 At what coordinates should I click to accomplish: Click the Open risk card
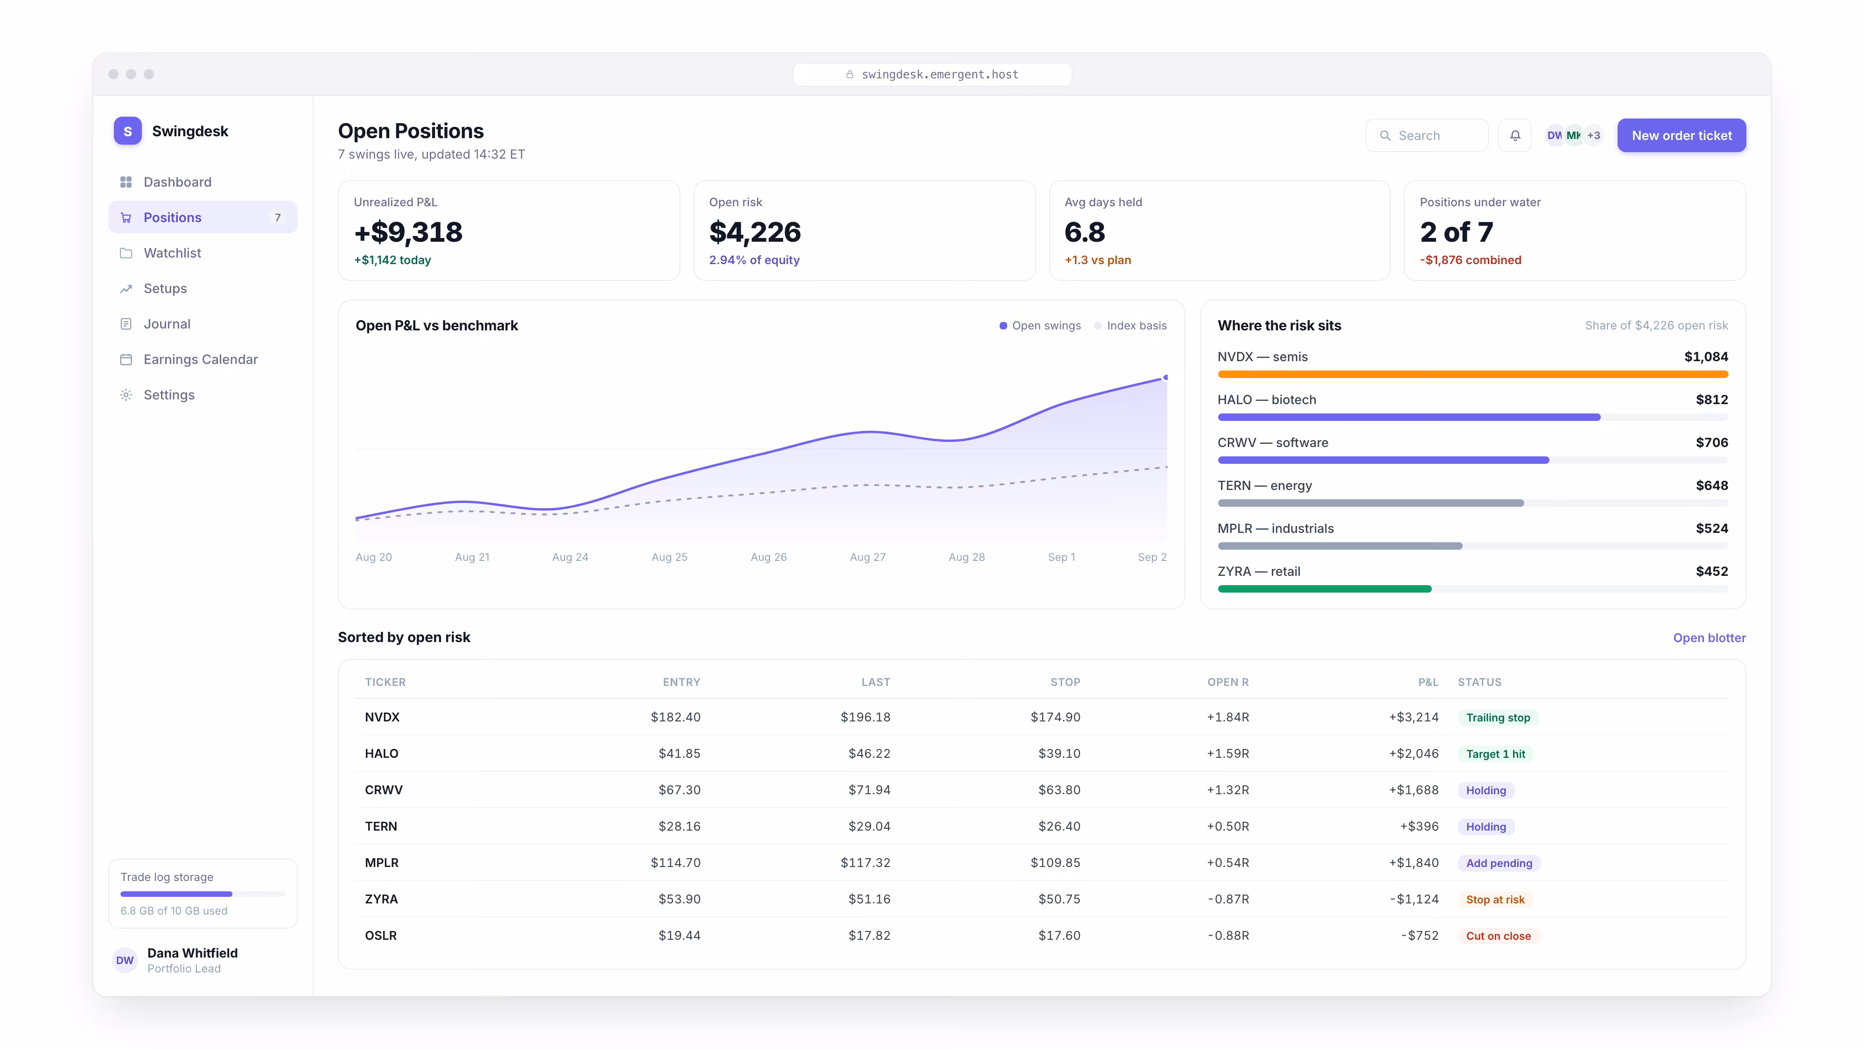864,231
